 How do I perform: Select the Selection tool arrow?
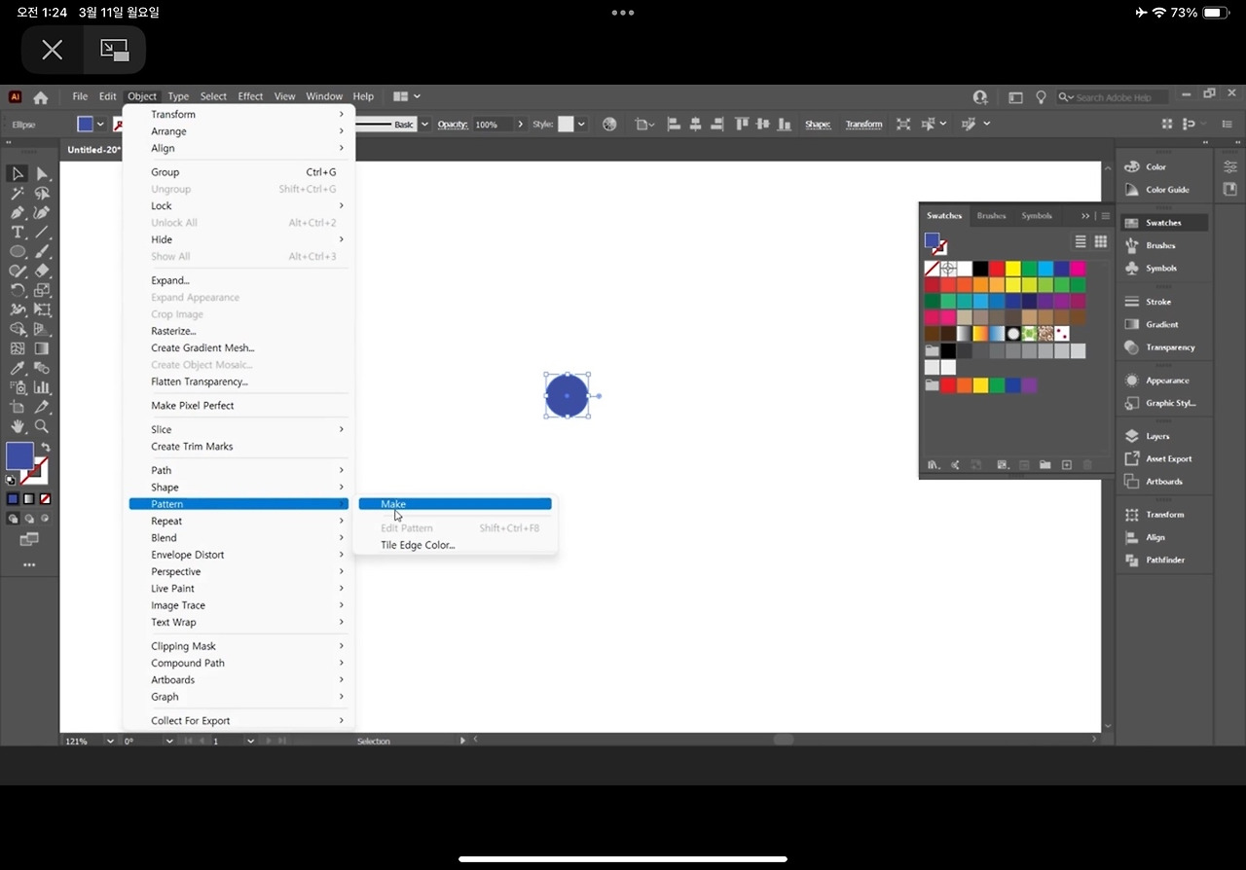coord(18,174)
